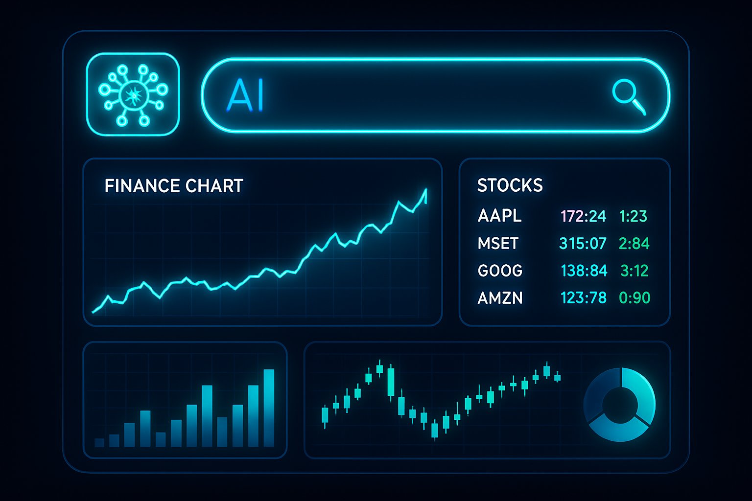Click the peak of the line chart
Screen dimensions: 752x501
pyautogui.click(x=426, y=190)
